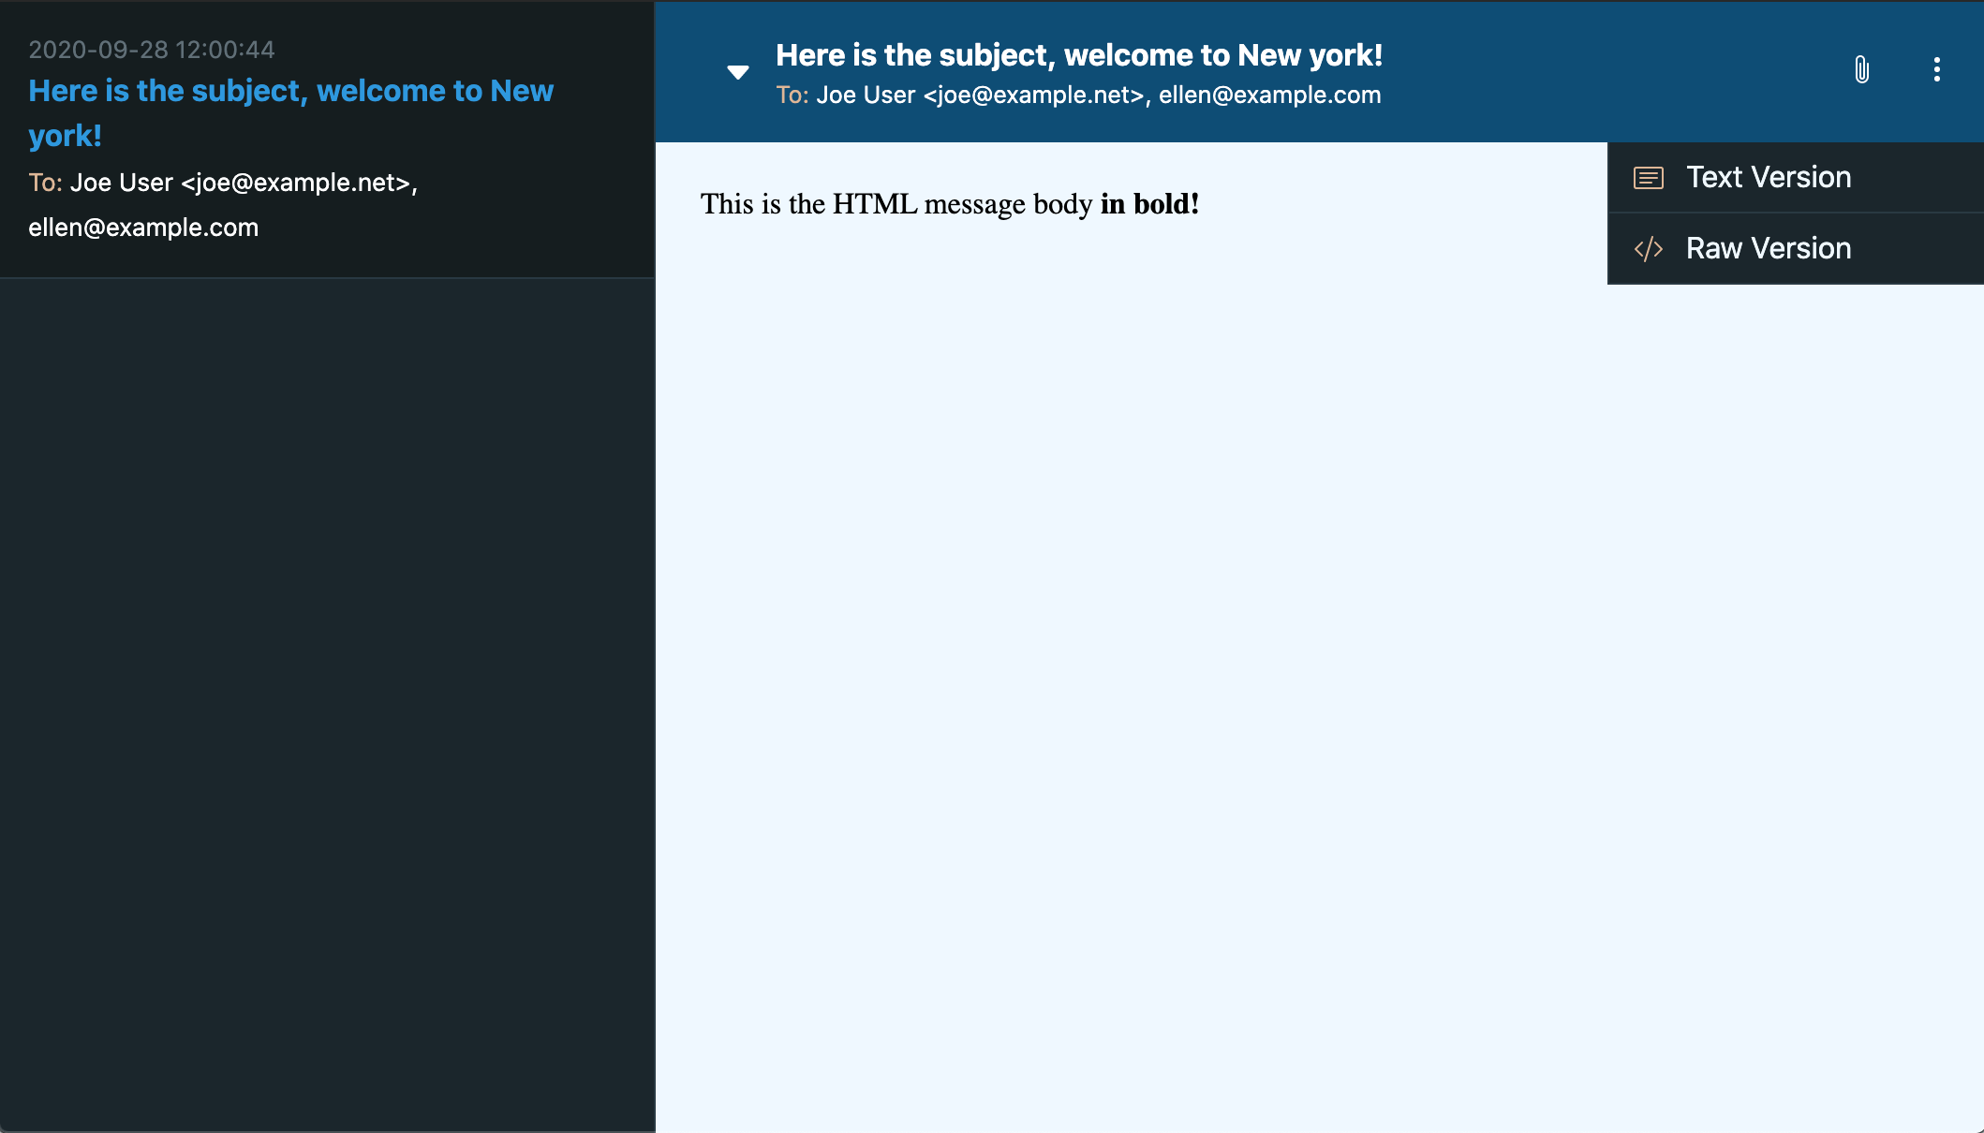
Task: Click ellen@example.com in the sidebar list
Action: pyautogui.click(x=143, y=228)
